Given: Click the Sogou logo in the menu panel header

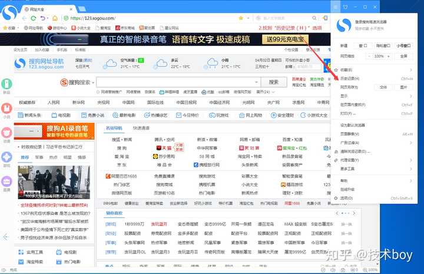Looking at the screenshot, I should (344, 25).
